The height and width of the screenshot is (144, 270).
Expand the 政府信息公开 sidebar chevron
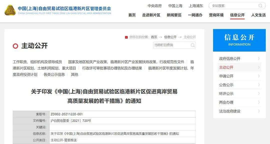(x=259, y=59)
